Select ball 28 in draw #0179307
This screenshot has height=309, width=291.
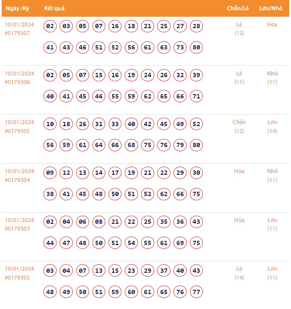pyautogui.click(x=196, y=26)
